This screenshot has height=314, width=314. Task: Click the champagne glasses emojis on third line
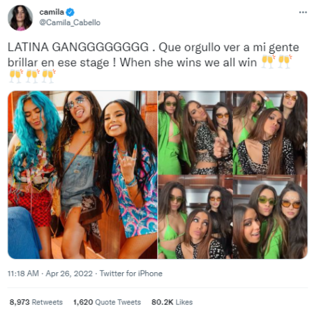(x=32, y=76)
